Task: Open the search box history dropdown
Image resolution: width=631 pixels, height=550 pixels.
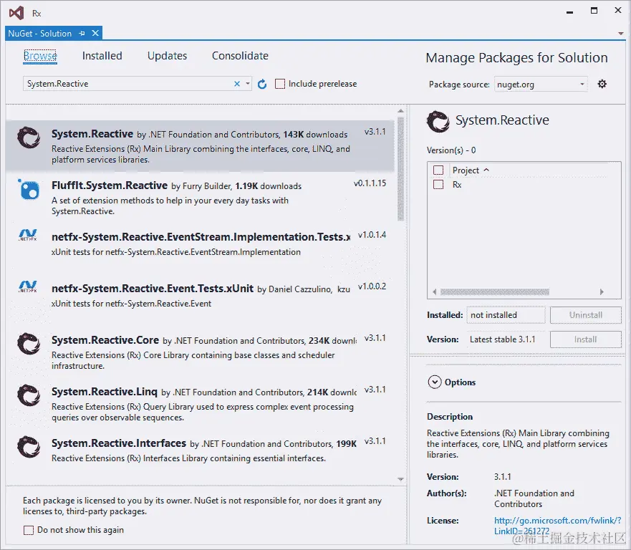Action: coord(248,84)
